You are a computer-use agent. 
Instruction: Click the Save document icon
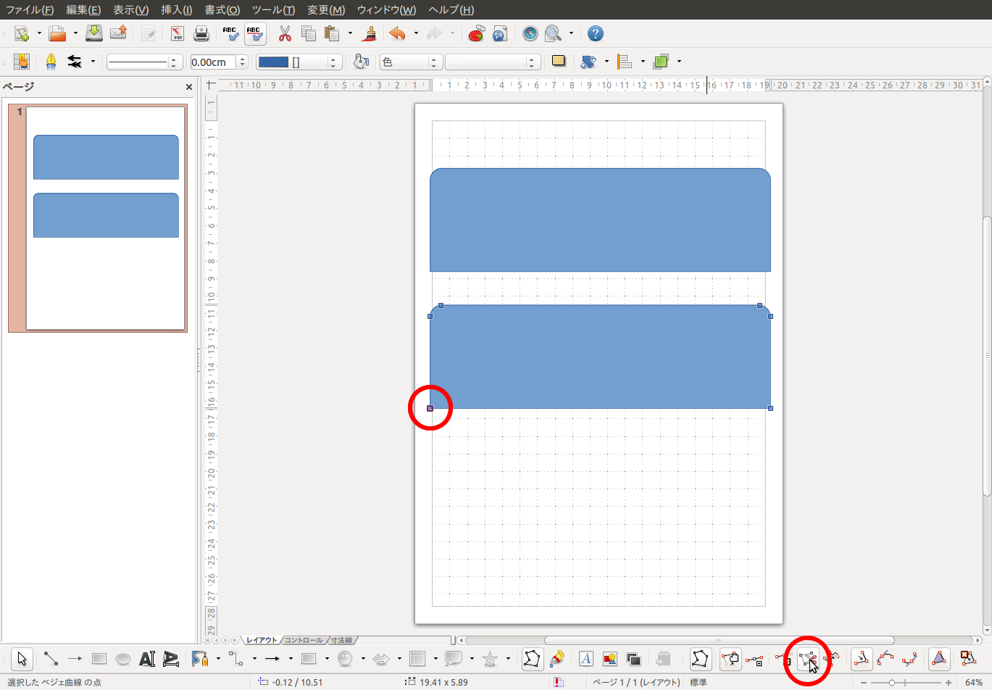click(x=94, y=33)
